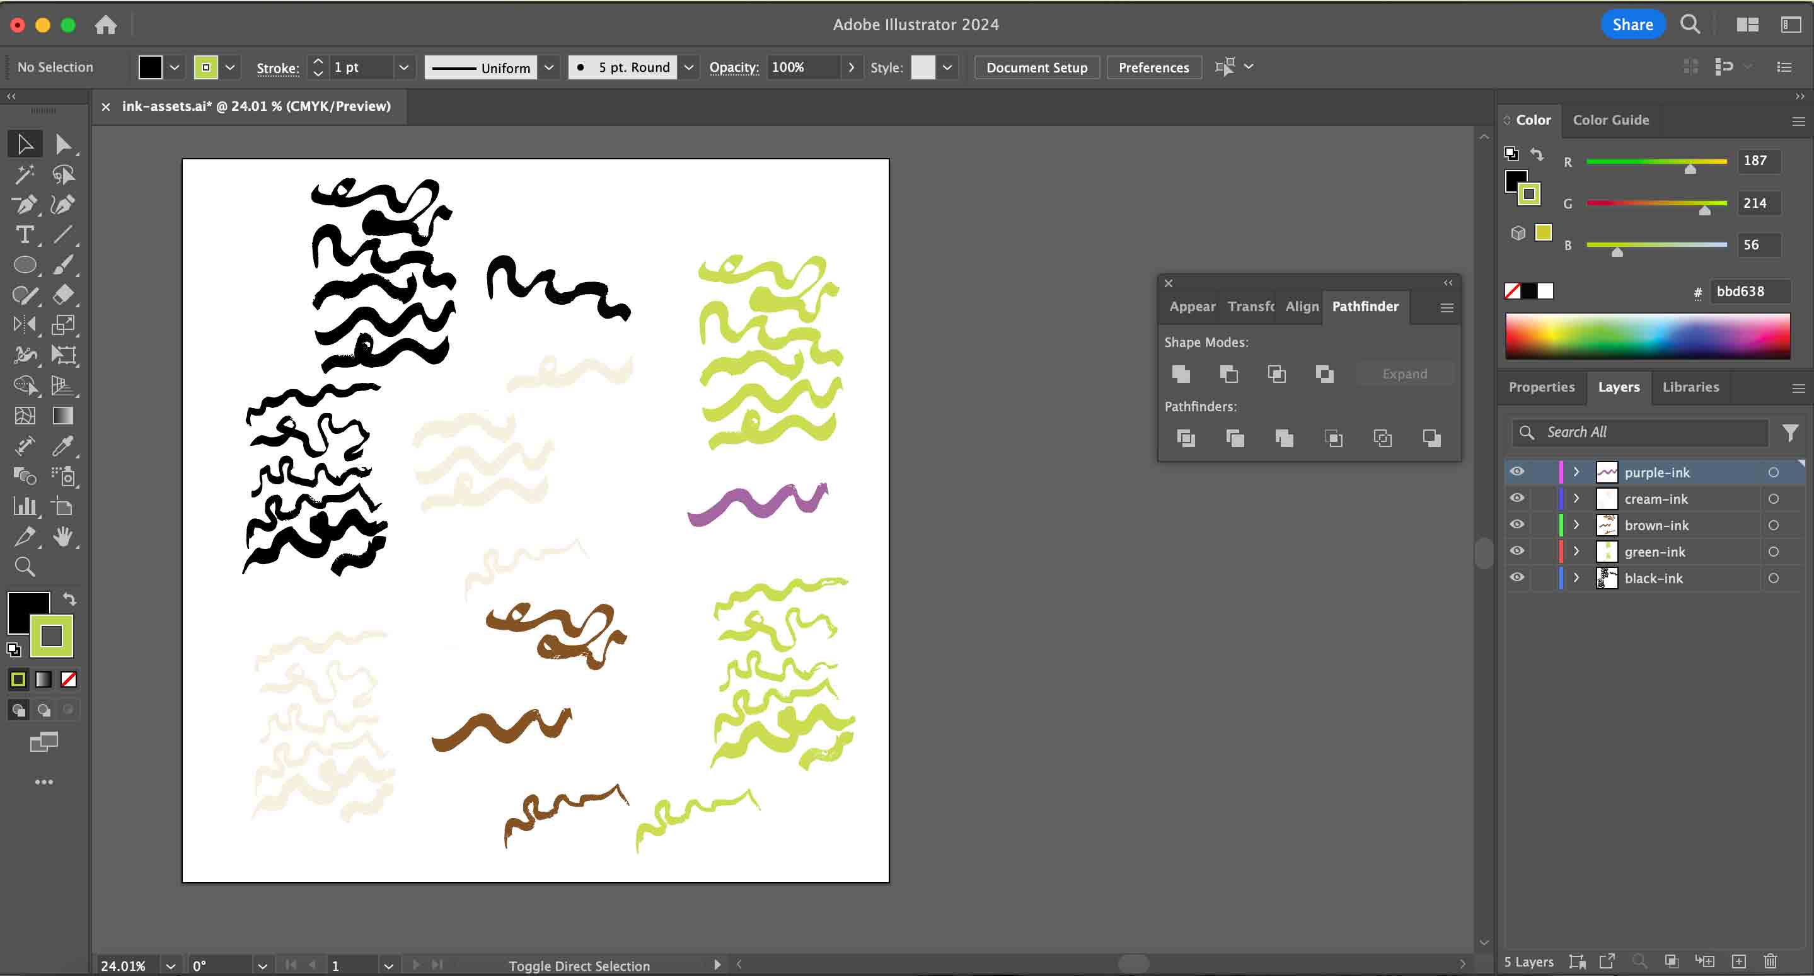The width and height of the screenshot is (1814, 976).
Task: Click the Share button
Action: (1632, 25)
